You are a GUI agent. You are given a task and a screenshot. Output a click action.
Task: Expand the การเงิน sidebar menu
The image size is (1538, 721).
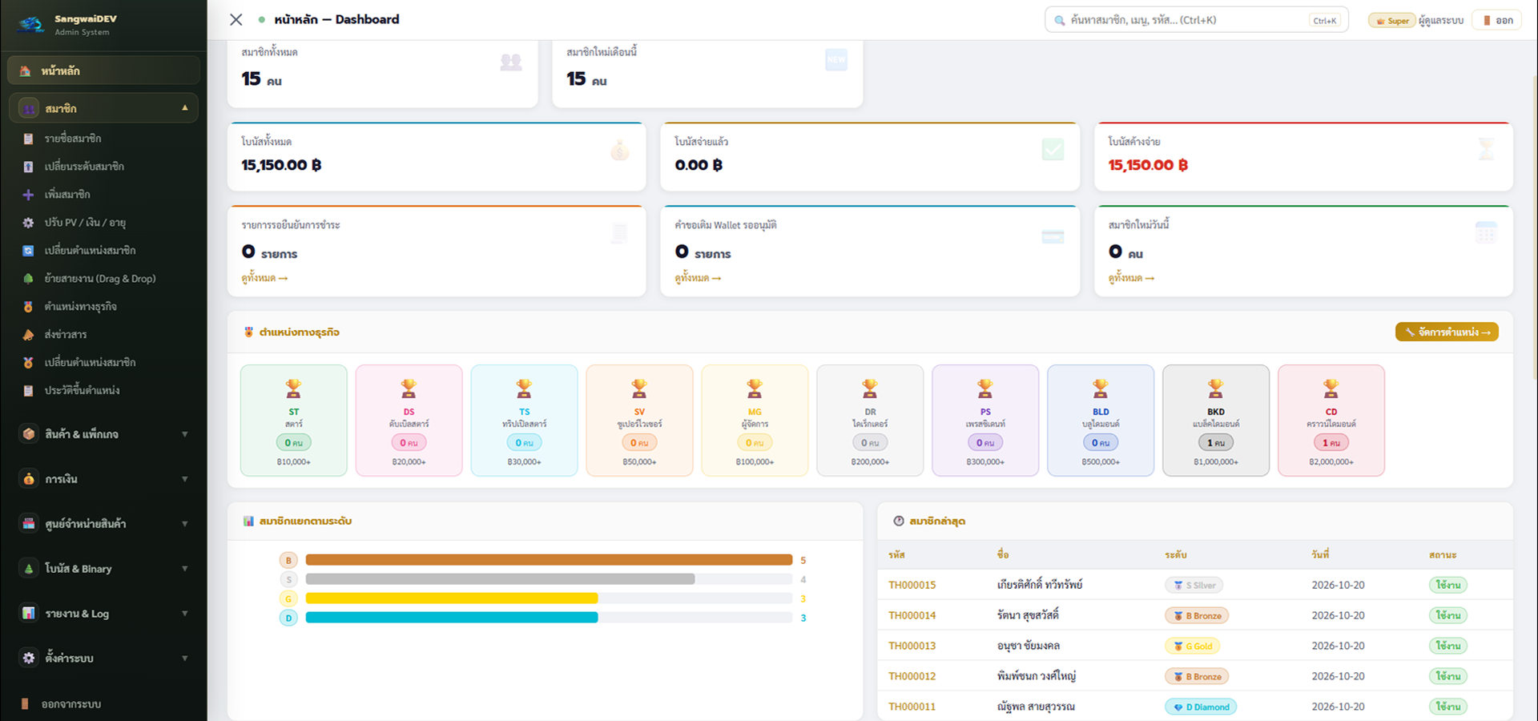pos(103,479)
